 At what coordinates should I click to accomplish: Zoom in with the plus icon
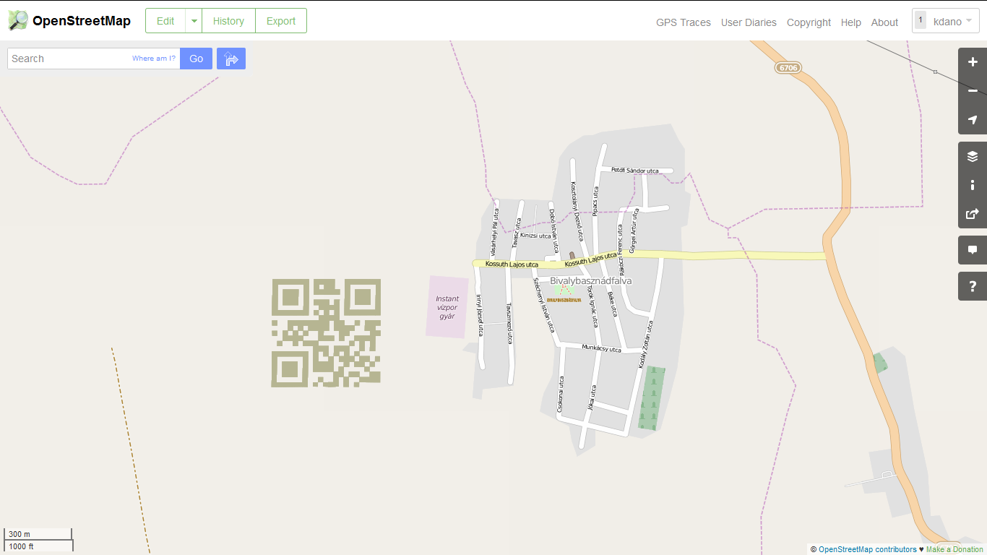pos(973,62)
